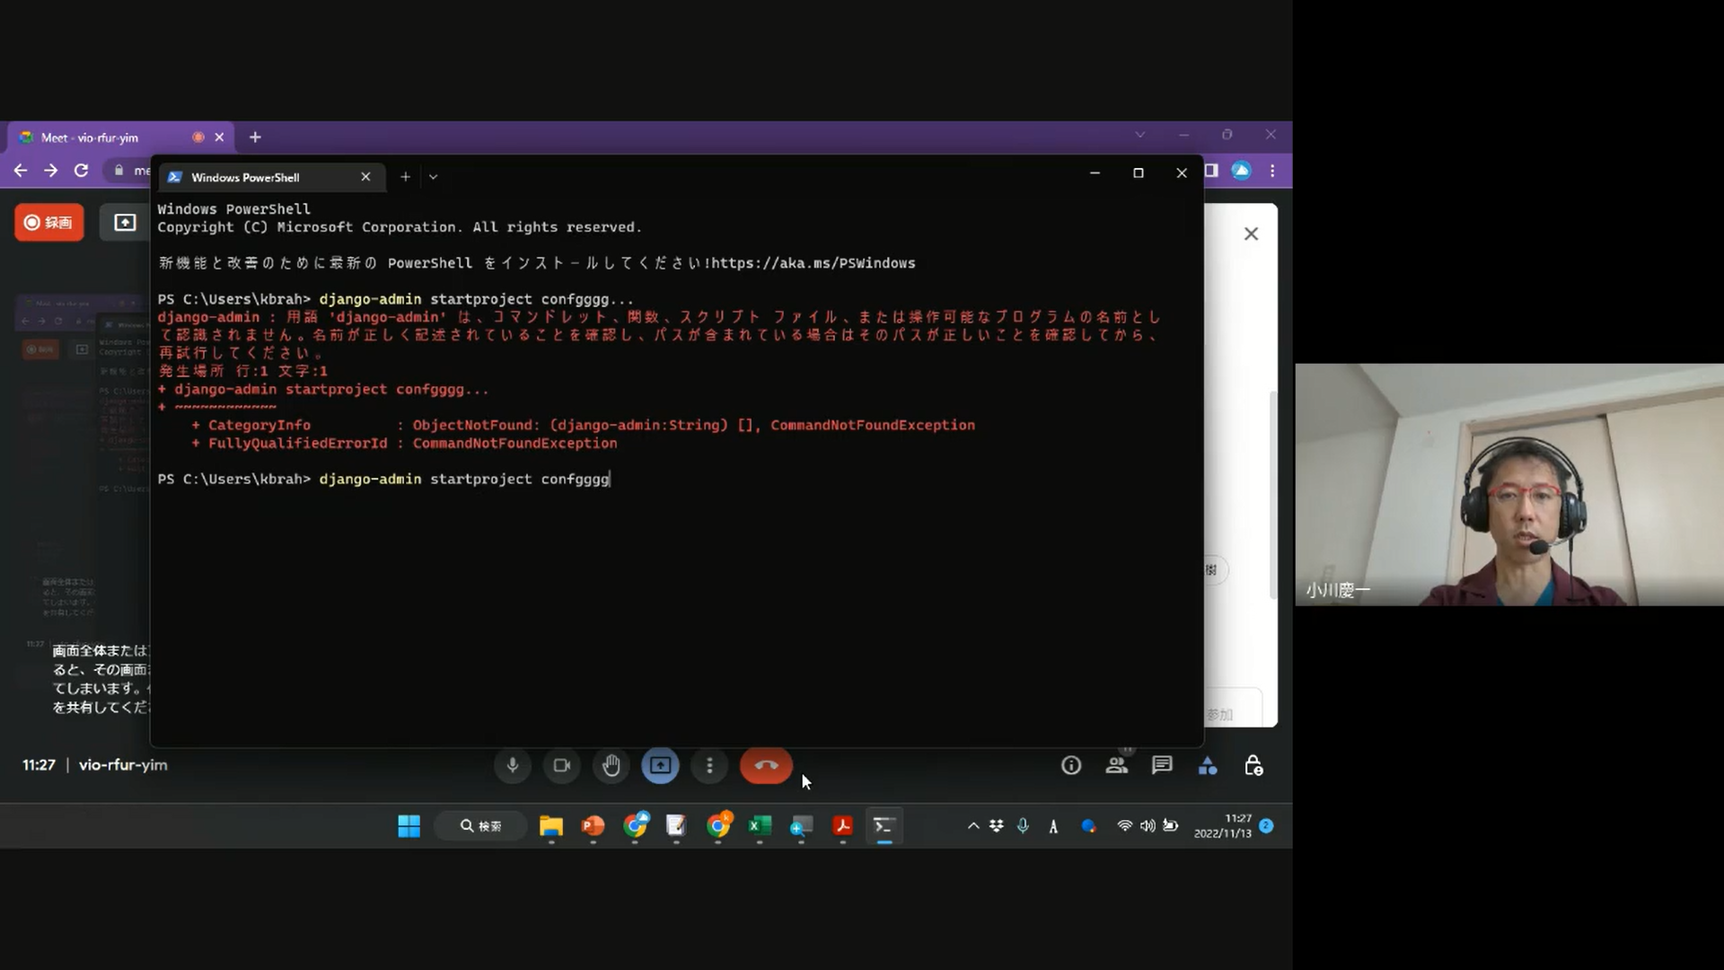This screenshot has height=970, width=1724.
Task: Open the chat panel
Action: pos(1162,765)
